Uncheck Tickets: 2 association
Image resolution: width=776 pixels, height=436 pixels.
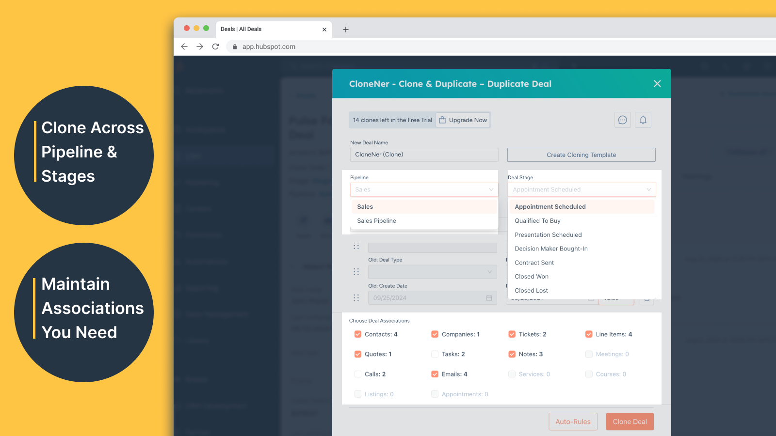pos(512,334)
